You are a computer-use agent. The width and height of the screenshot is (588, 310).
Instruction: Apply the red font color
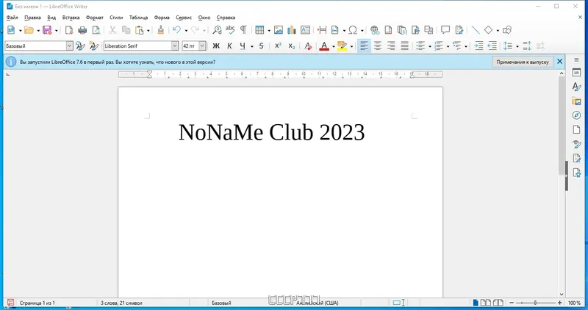[x=324, y=46]
